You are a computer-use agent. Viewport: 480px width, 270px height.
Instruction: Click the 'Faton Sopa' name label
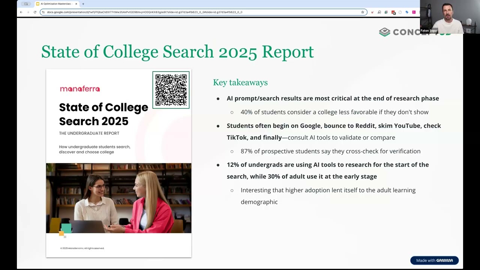coord(429,31)
